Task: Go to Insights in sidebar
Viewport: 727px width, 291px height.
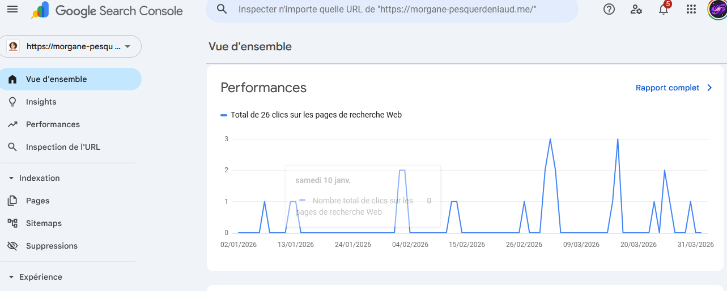Action: click(x=41, y=102)
